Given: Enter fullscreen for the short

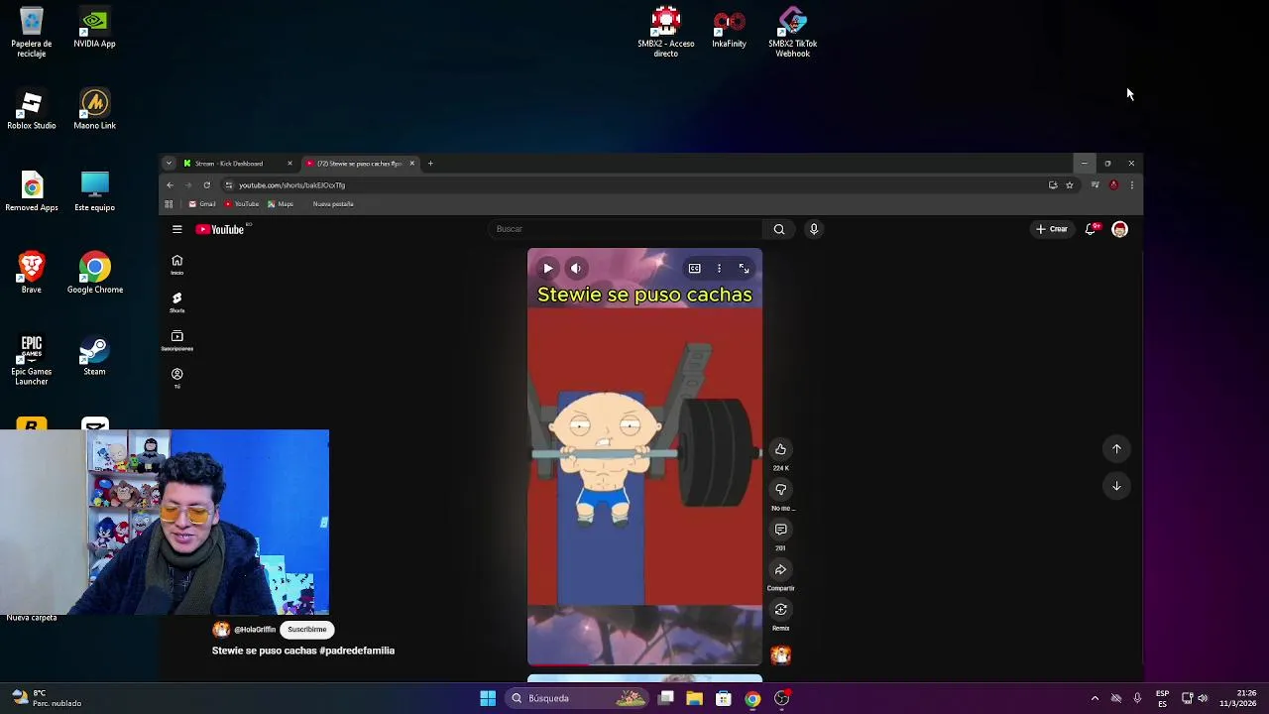Looking at the screenshot, I should (x=744, y=268).
